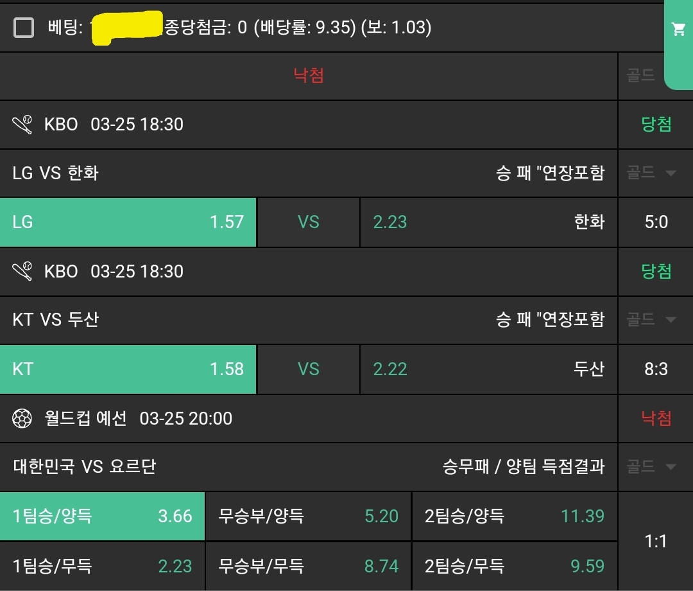This screenshot has width=693, height=591.
Task: Pick 1팀승/양득 option at 3.66
Action: click(x=103, y=516)
